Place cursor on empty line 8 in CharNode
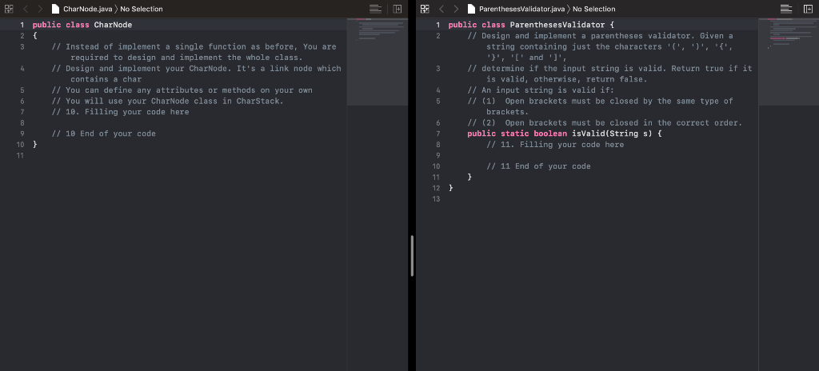The image size is (819, 371). [188, 123]
